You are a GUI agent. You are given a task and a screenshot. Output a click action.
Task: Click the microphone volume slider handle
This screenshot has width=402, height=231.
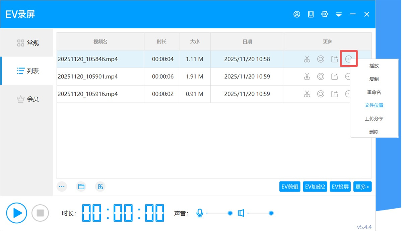[230, 213]
